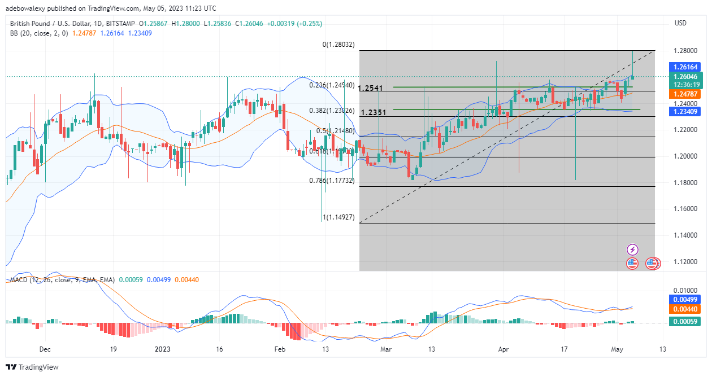Click the 1.28000 price axis tick
The width and height of the screenshot is (712, 377).
pyautogui.click(x=685, y=51)
